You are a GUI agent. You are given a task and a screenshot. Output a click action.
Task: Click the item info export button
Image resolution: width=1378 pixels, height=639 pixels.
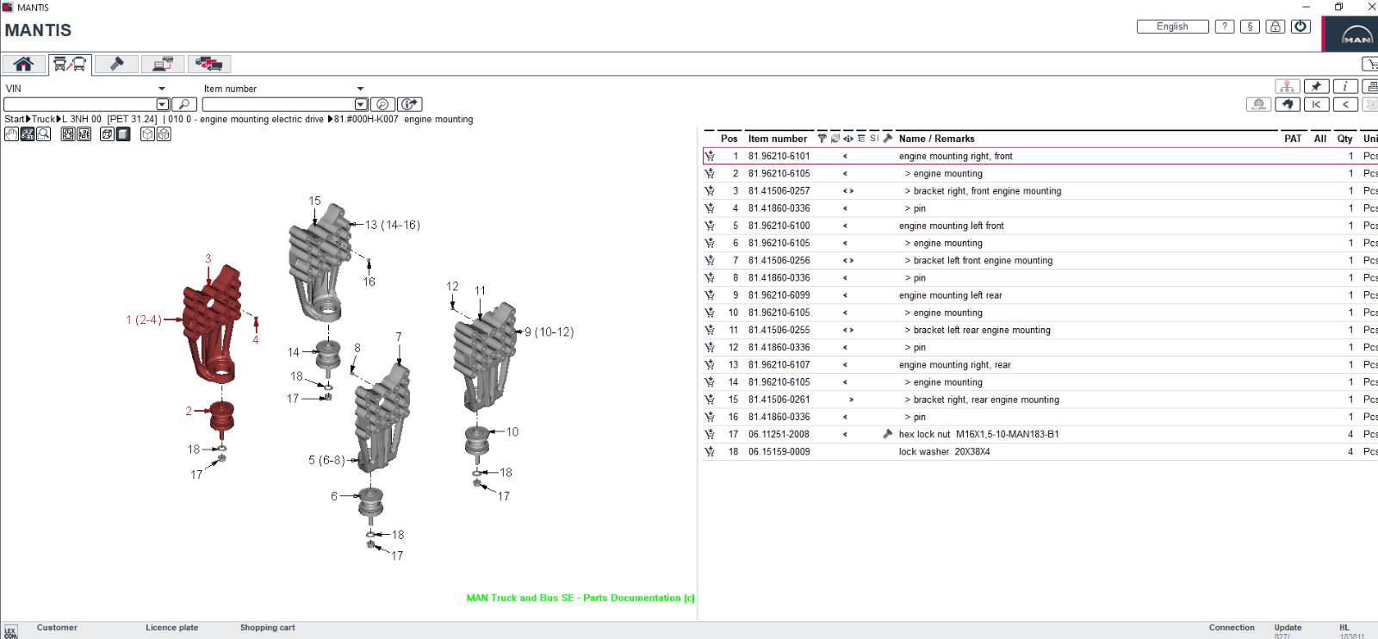click(x=410, y=104)
